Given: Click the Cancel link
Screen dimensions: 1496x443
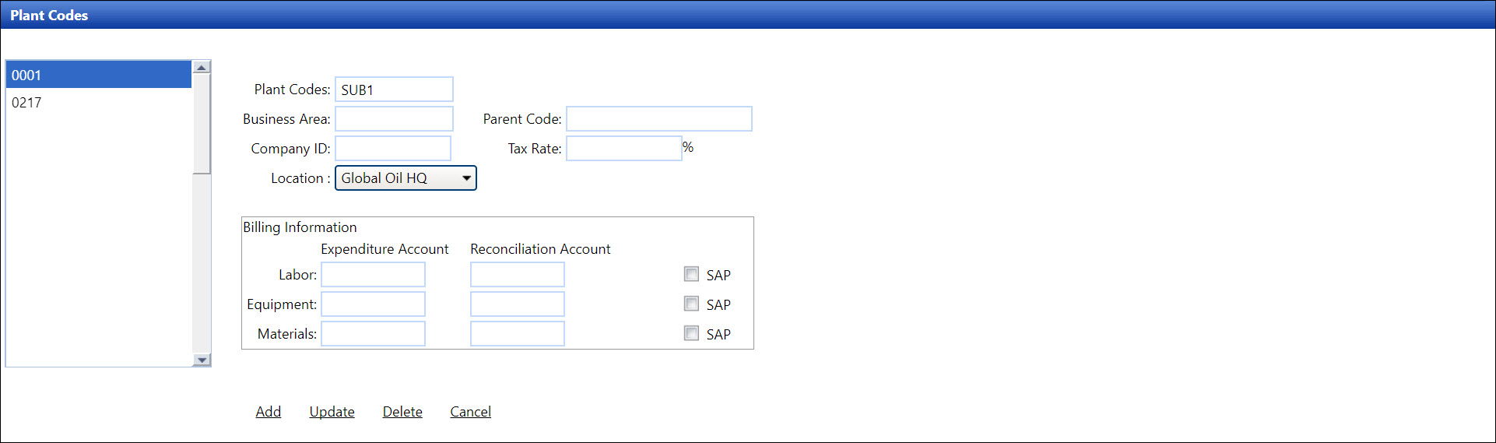Looking at the screenshot, I should [470, 412].
